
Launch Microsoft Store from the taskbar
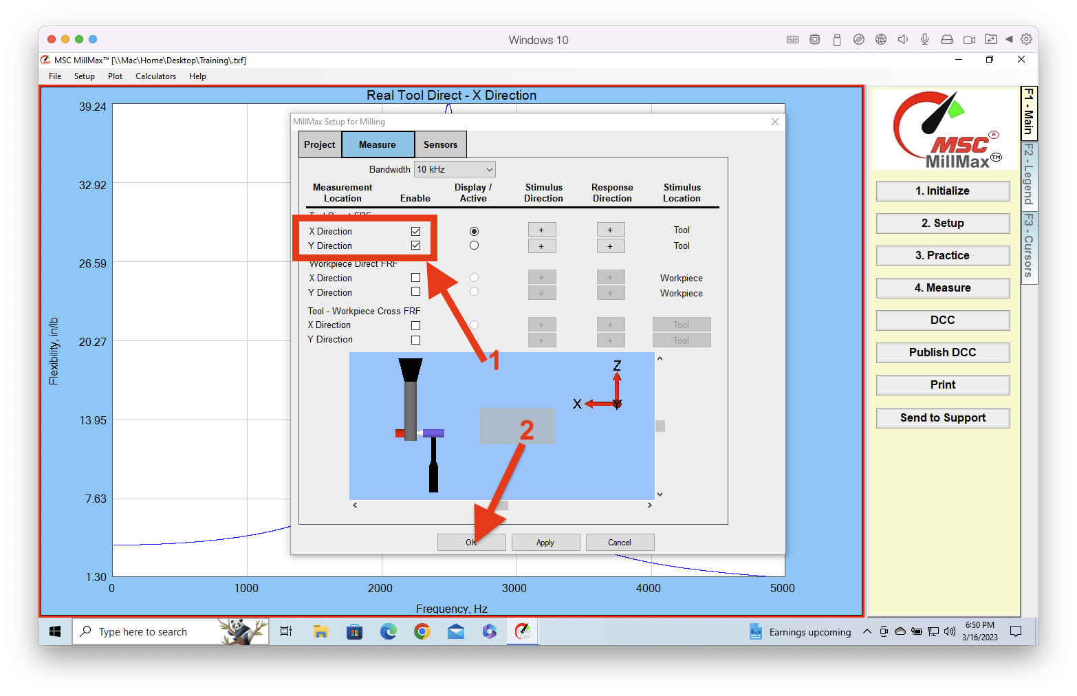tap(354, 631)
